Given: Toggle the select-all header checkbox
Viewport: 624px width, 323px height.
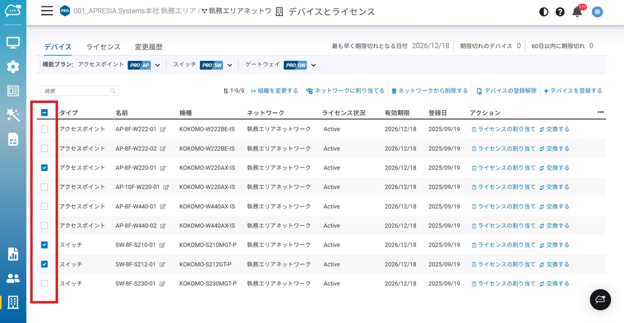Looking at the screenshot, I should 44,113.
